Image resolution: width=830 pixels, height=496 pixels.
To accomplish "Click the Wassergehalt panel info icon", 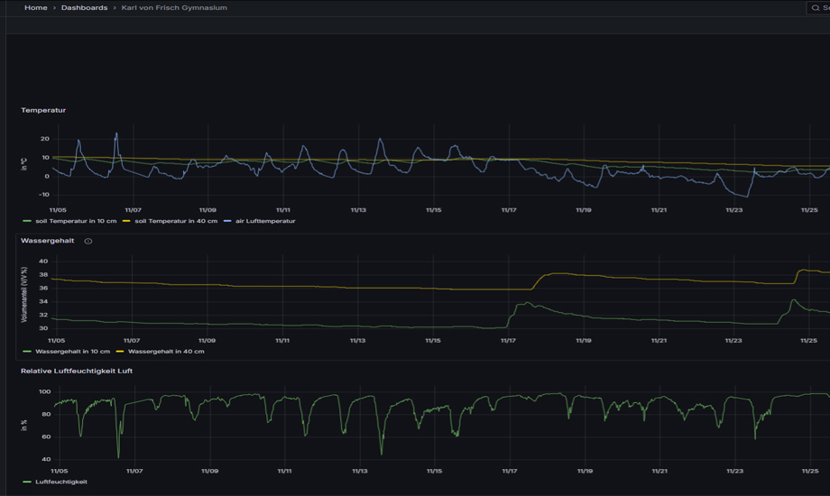I will pos(88,242).
